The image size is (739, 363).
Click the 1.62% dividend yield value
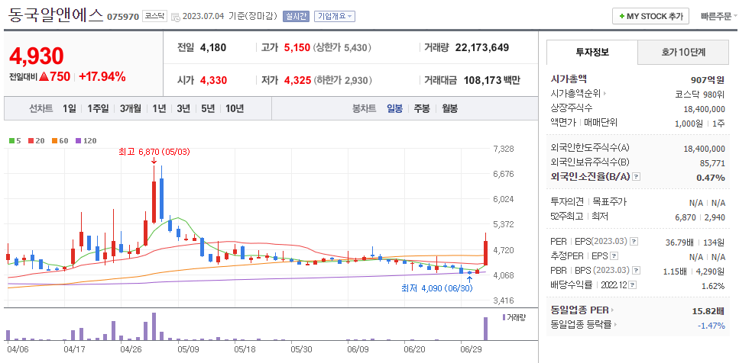click(713, 286)
